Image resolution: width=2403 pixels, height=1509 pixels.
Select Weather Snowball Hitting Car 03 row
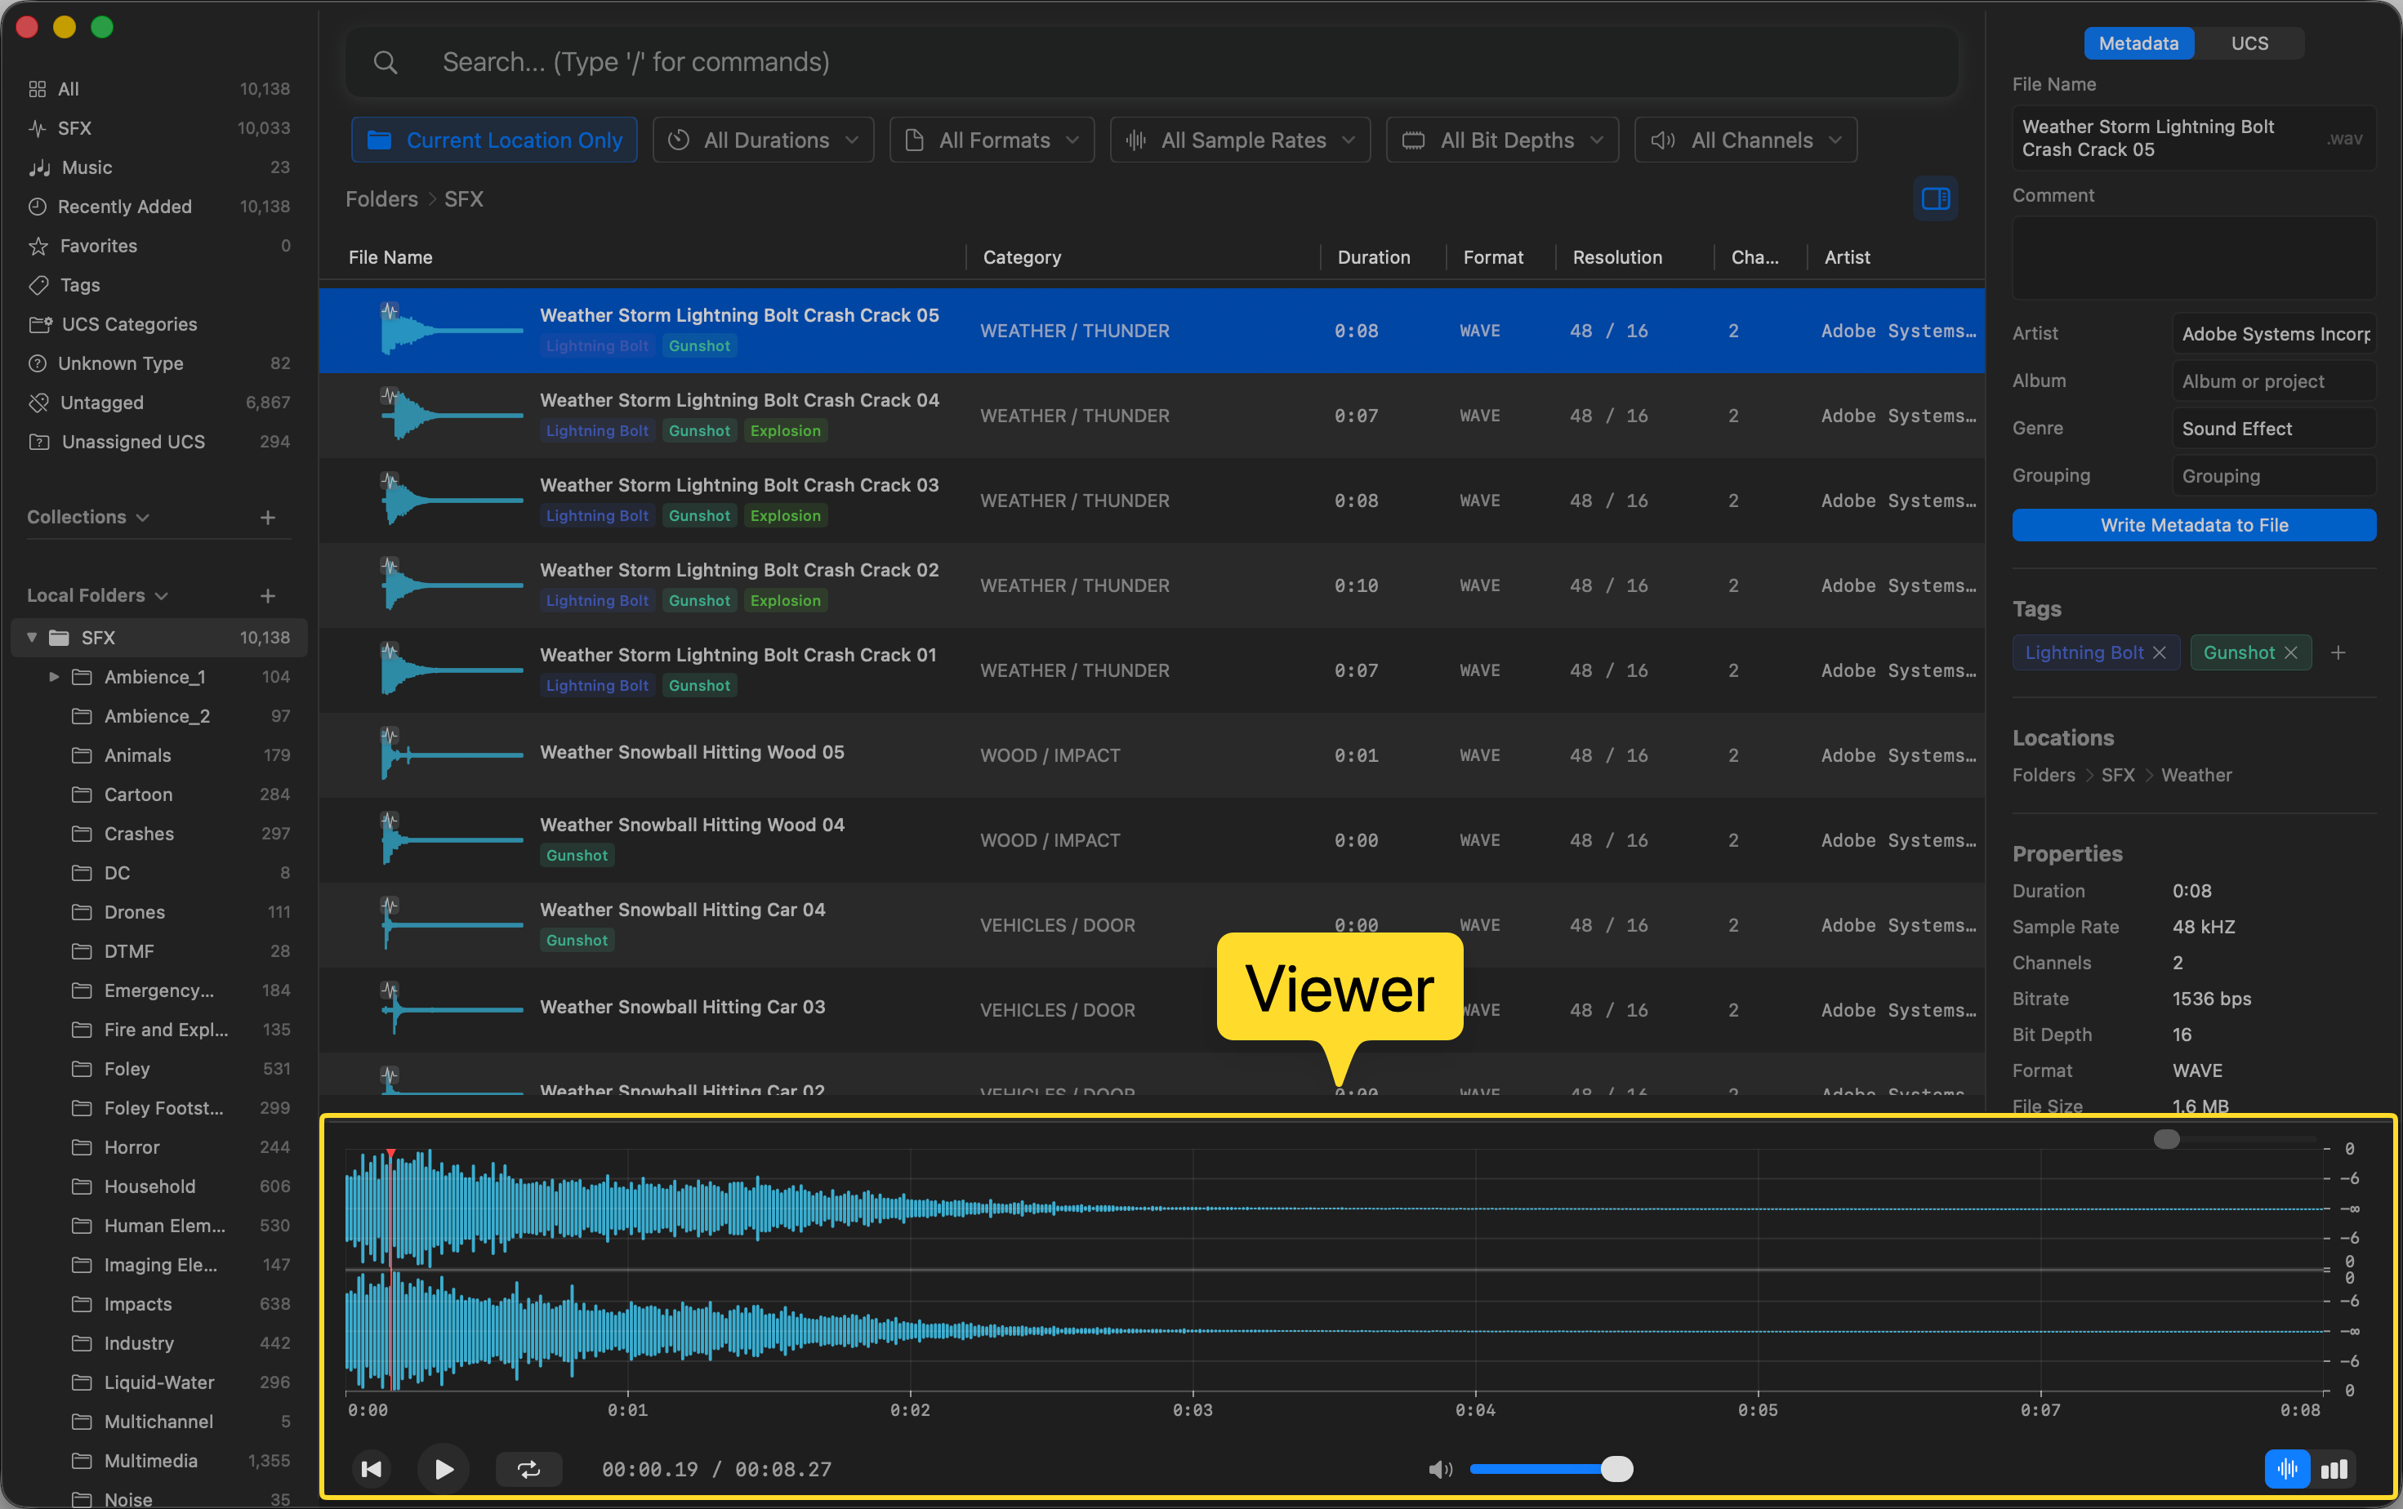[x=1152, y=1009]
